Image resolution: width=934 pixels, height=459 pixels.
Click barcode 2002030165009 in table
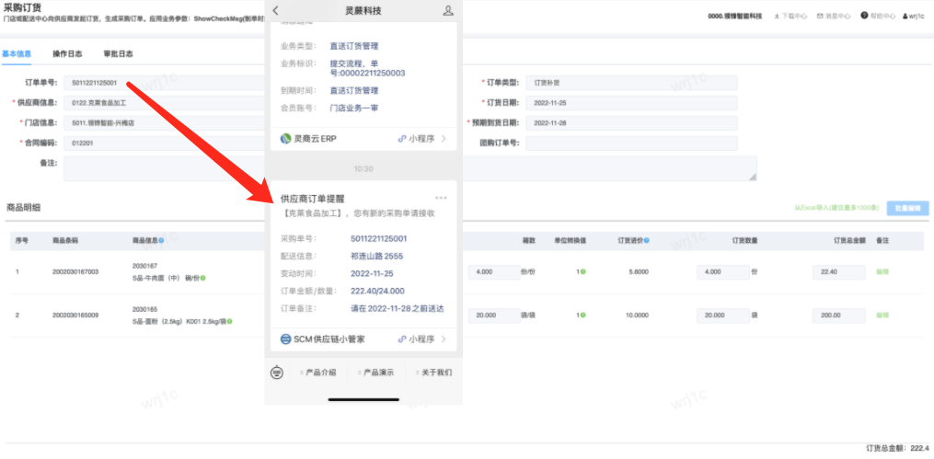pos(75,315)
